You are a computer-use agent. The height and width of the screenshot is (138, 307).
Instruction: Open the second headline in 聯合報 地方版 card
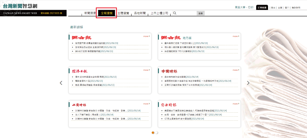point(191,47)
